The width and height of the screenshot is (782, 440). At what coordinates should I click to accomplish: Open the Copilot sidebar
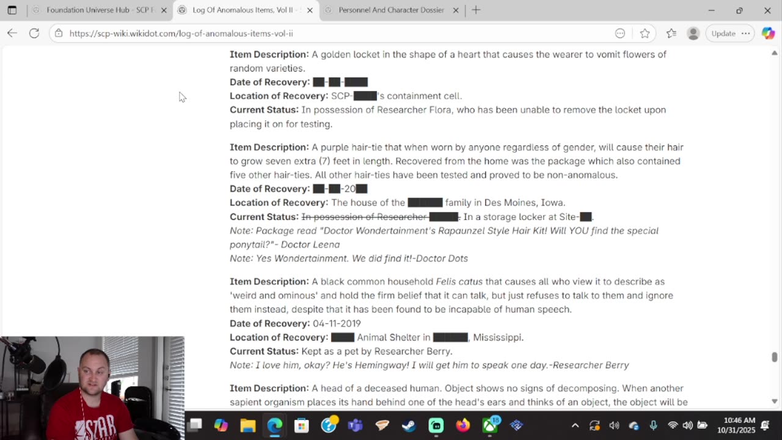click(769, 34)
